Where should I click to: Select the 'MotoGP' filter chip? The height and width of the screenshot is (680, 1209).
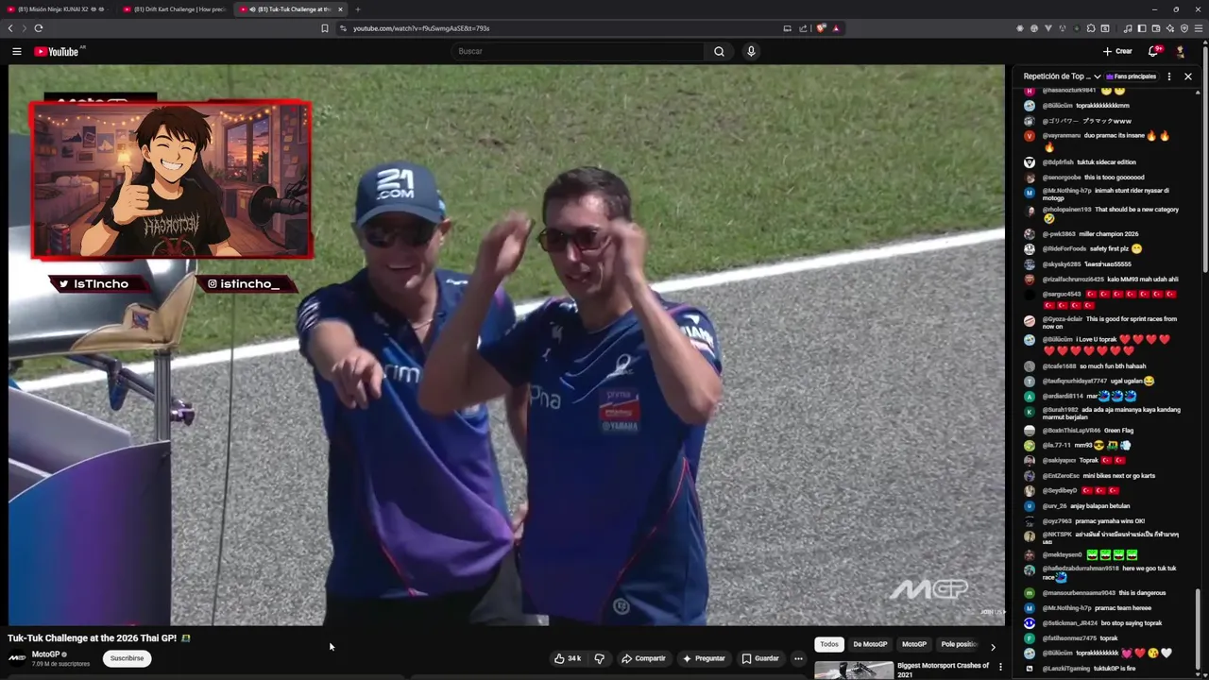pos(914,644)
